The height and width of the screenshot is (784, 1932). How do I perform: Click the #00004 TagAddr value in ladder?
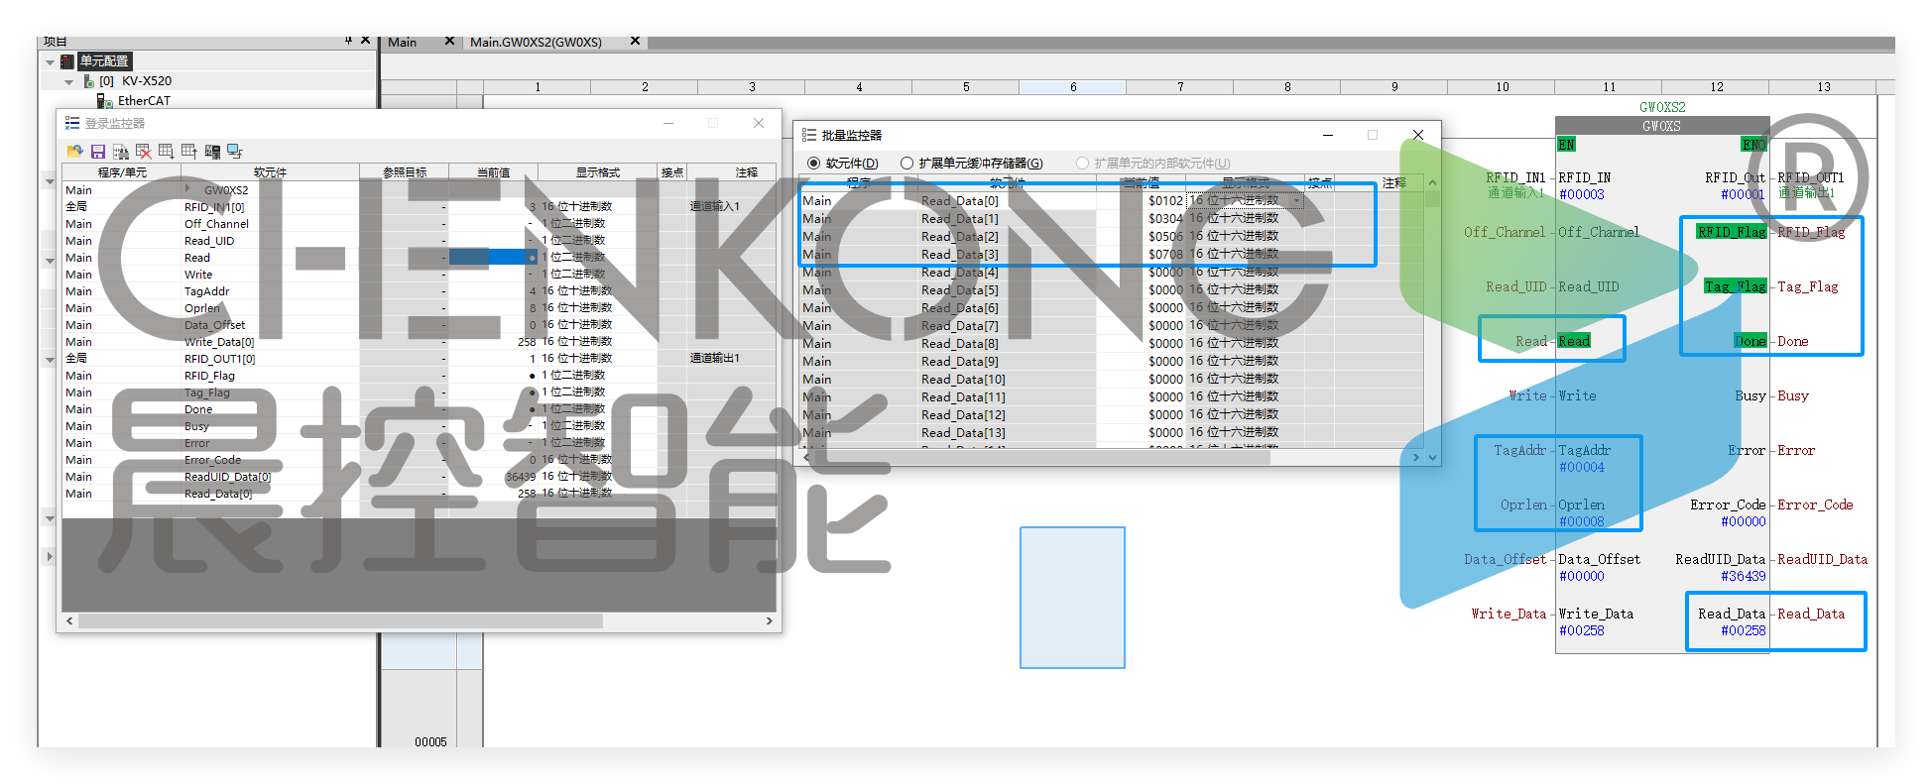pos(1581,468)
